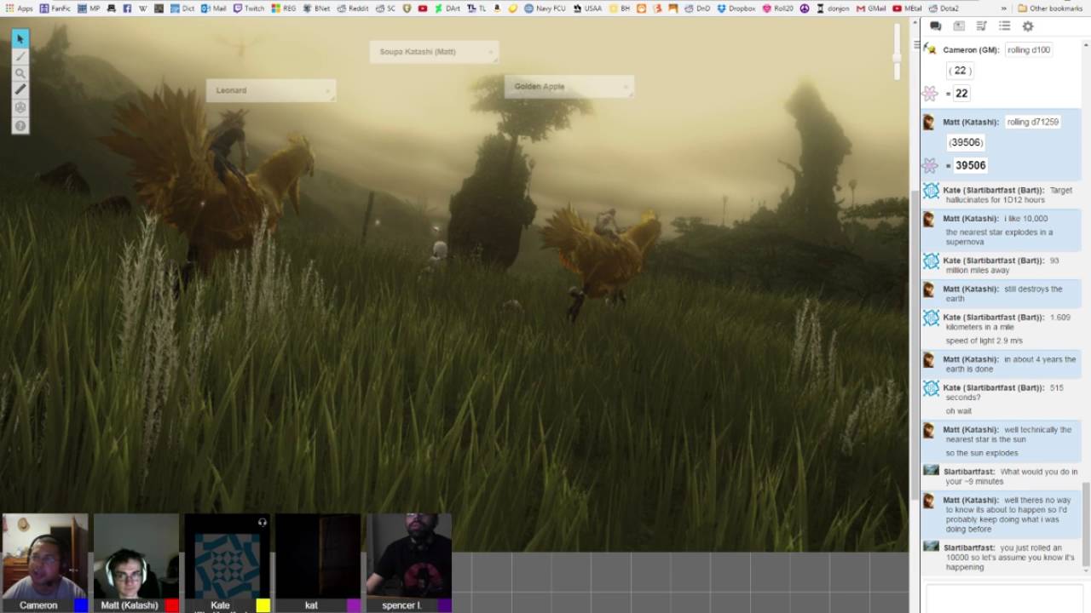Open the REG bookmark

[x=284, y=9]
